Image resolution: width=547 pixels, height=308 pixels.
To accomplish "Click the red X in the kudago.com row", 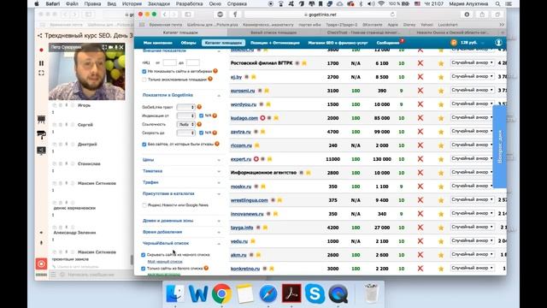I will [421, 118].
